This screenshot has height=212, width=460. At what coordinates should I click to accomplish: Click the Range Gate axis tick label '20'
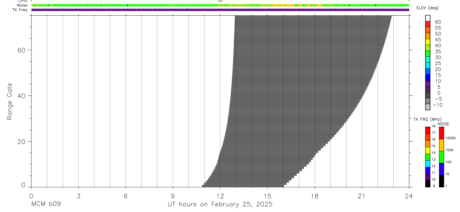21,141
